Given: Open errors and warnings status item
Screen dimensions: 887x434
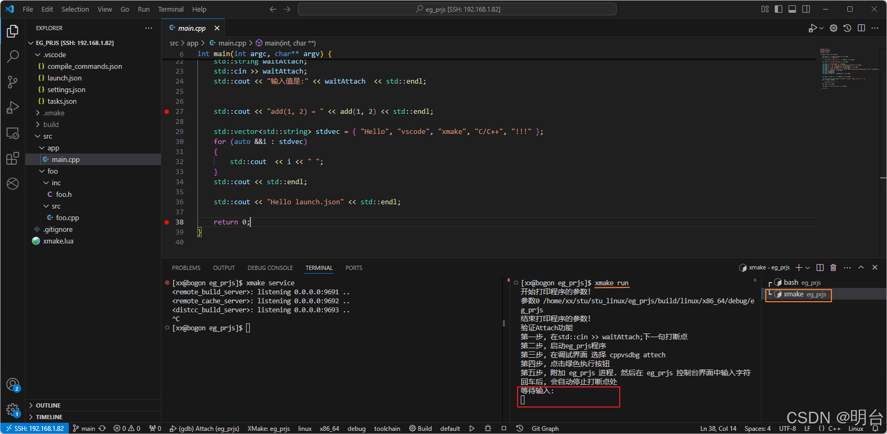Looking at the screenshot, I should (x=127, y=429).
